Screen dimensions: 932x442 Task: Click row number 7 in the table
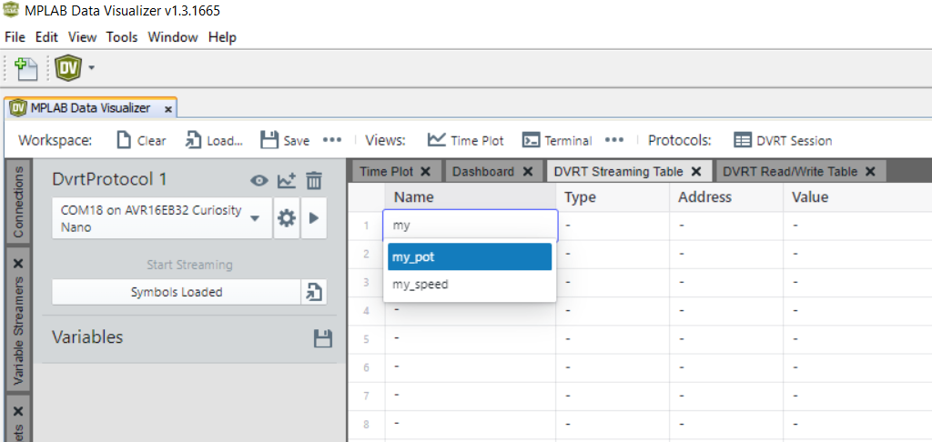(366, 396)
